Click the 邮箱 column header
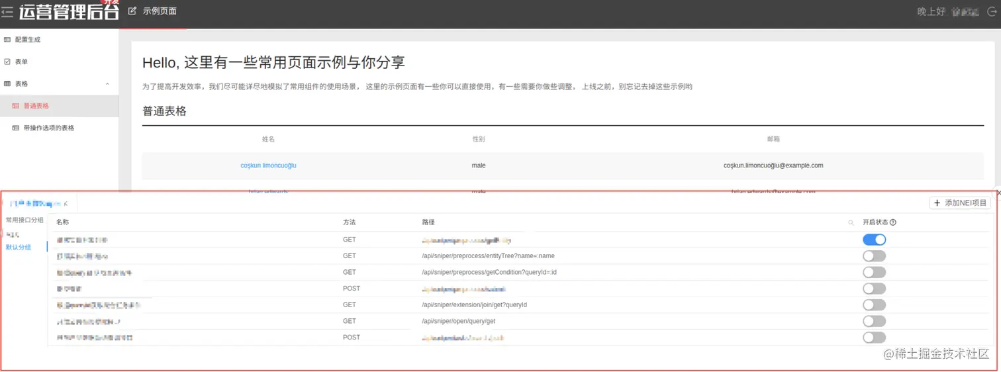Image resolution: width=1001 pixels, height=372 pixels. (773, 139)
